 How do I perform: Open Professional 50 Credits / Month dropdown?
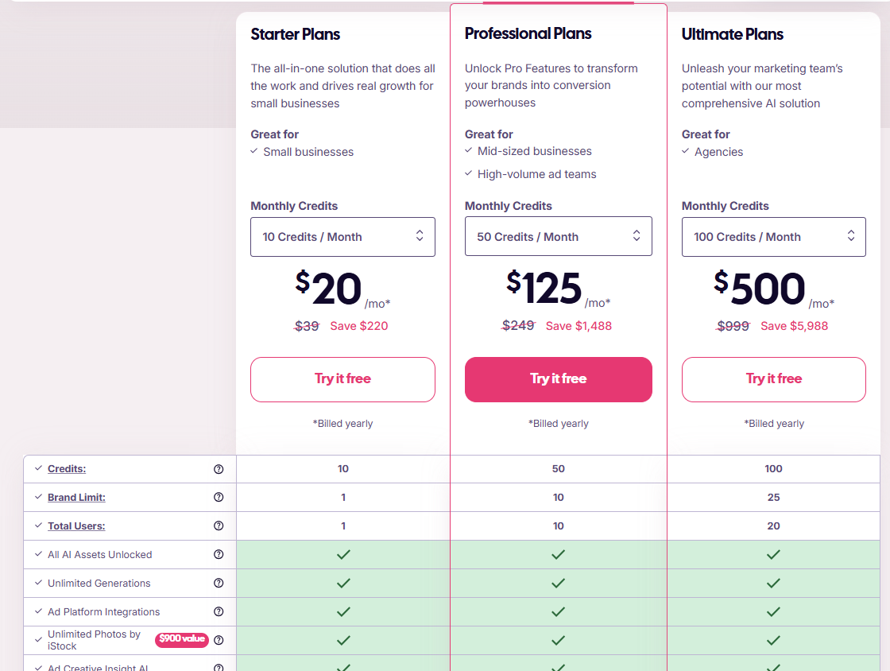[559, 236]
